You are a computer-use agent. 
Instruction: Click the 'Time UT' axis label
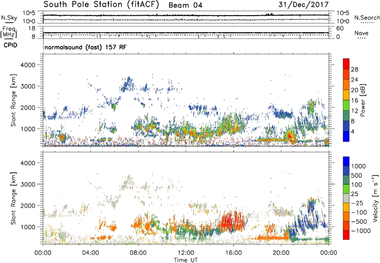[186, 260]
